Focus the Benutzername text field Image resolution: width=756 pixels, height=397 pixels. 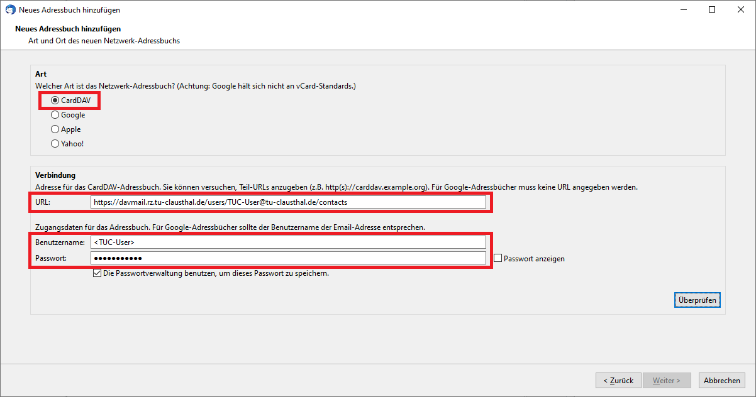pos(288,242)
